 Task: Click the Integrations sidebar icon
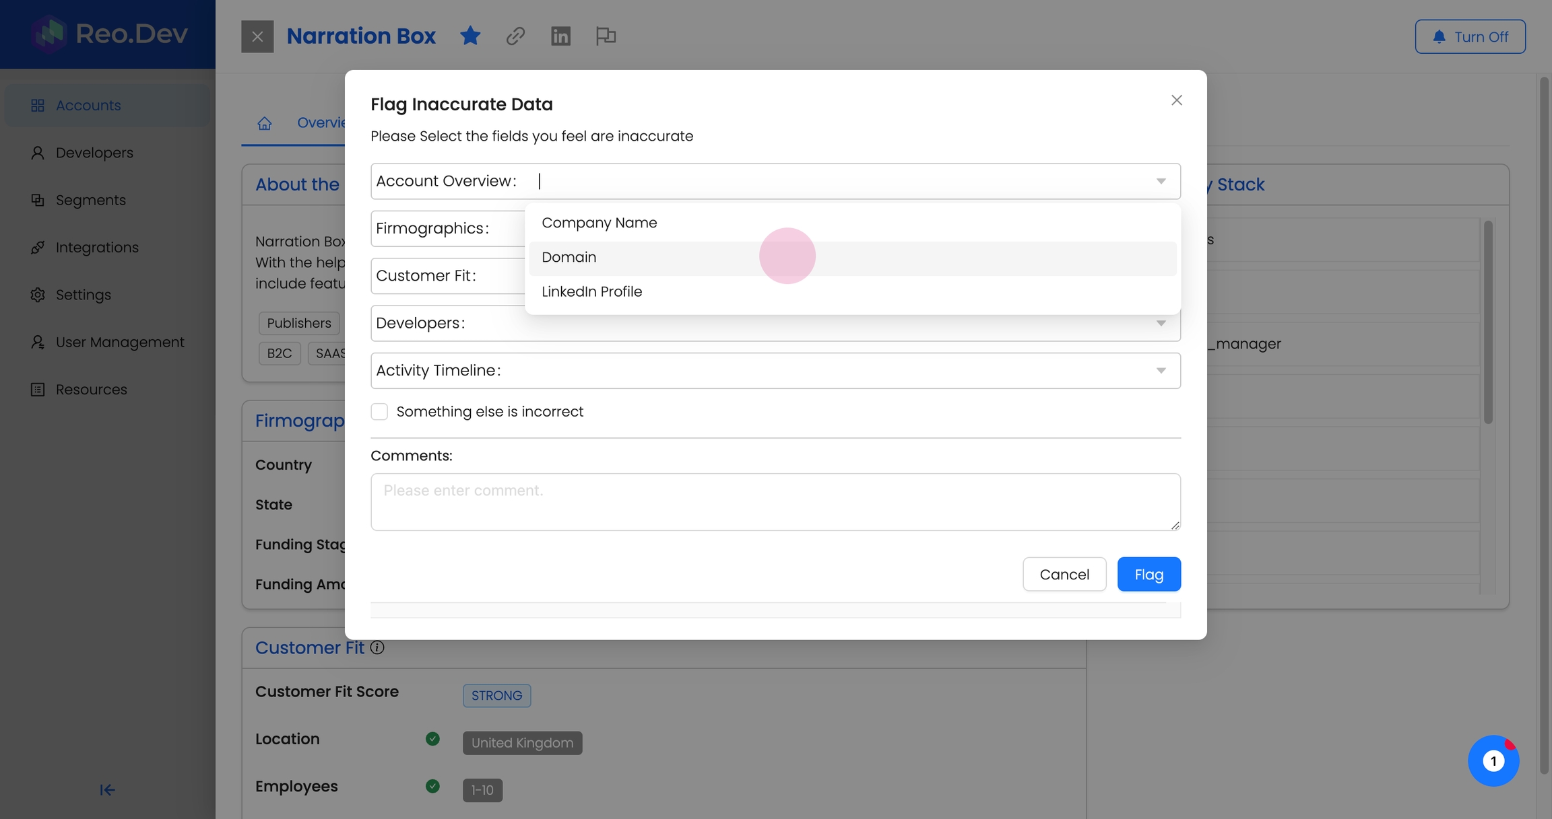pos(38,248)
